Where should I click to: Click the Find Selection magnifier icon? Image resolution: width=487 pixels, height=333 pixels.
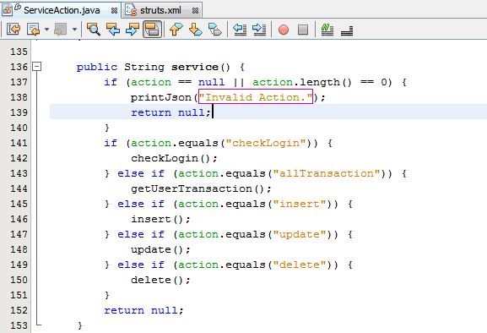point(93,30)
